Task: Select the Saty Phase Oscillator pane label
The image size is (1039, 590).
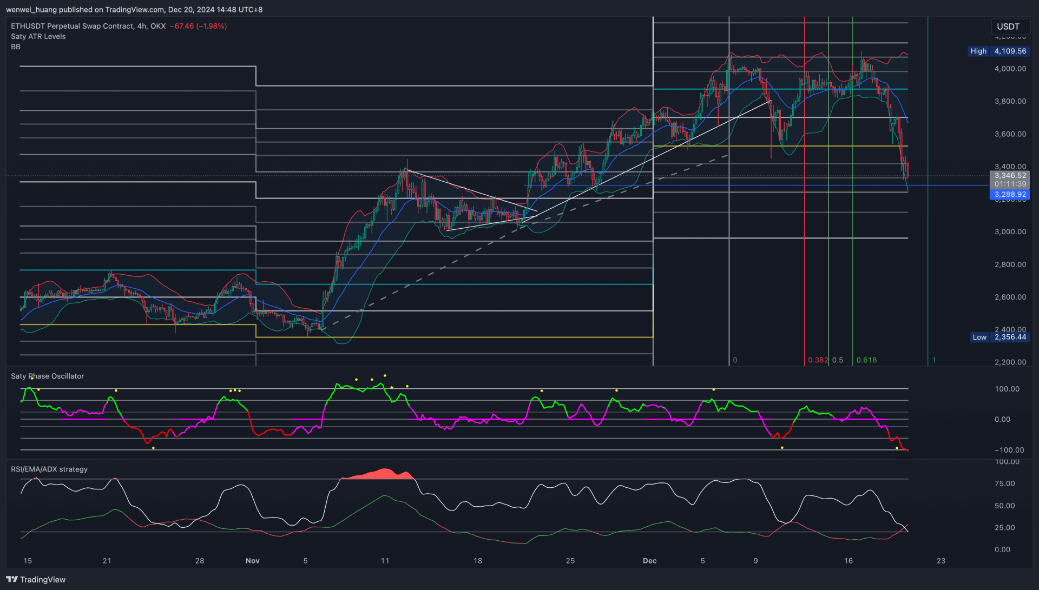Action: [48, 376]
